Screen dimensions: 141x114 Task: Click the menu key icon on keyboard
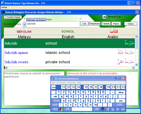[103, 109]
